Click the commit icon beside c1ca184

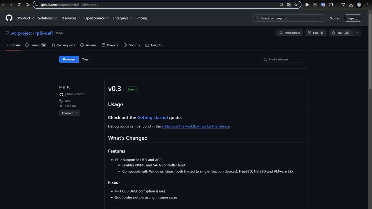(x=61, y=106)
